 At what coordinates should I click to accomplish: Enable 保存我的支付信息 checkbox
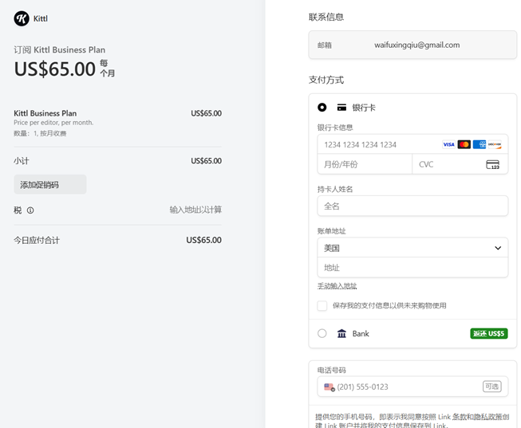pyautogui.click(x=322, y=305)
